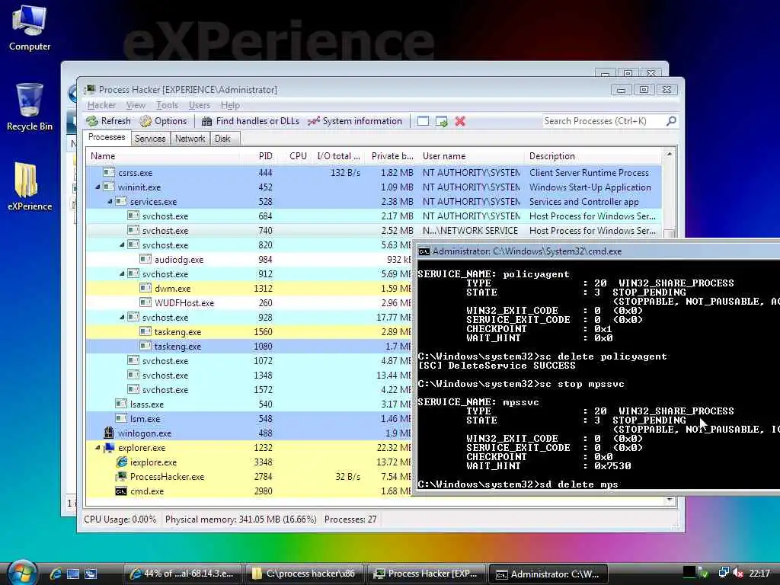Collapse the wininit.exe tree node
Image resolution: width=780 pixels, height=585 pixels.
point(97,187)
